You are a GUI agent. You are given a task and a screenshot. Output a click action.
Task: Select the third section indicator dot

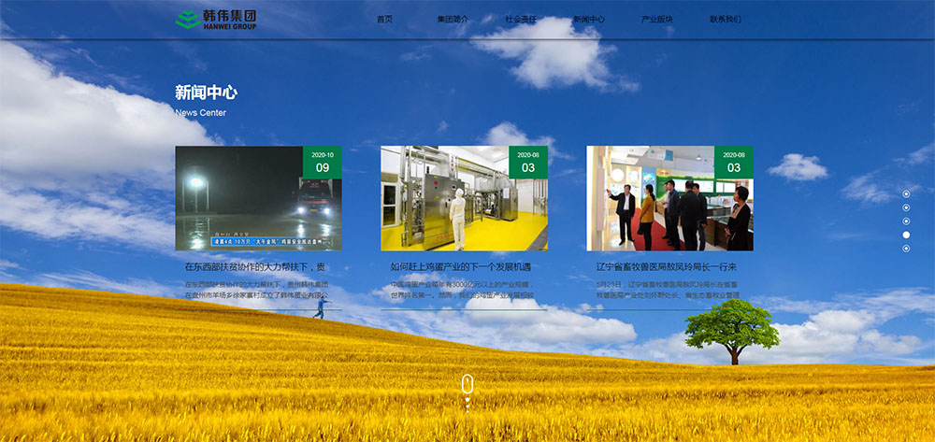coord(906,221)
